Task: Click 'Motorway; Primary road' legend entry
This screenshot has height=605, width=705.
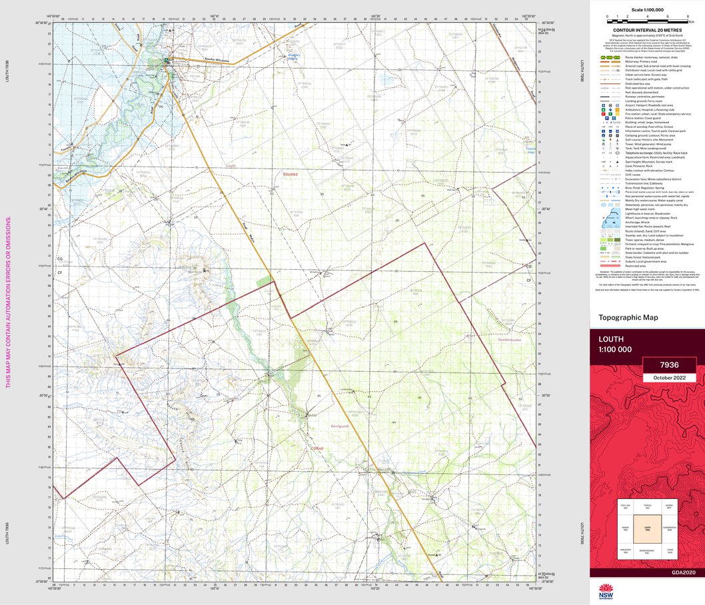Action: click(641, 61)
